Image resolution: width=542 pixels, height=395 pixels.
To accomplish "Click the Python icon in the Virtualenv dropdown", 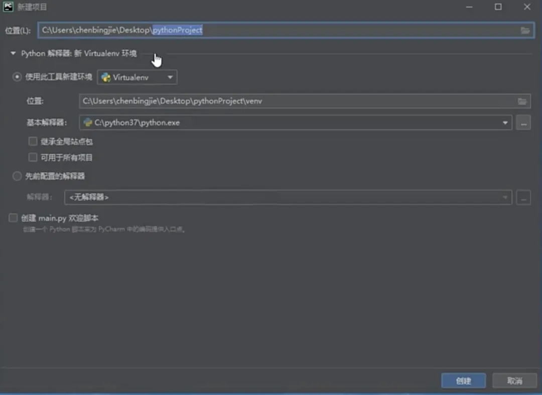I will (106, 77).
